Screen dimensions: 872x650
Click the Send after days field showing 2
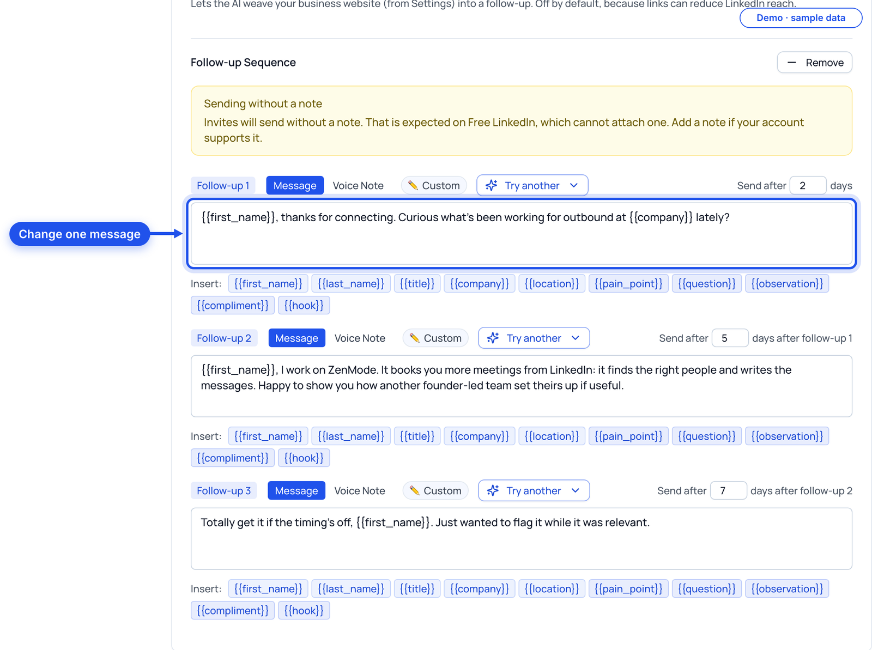808,185
